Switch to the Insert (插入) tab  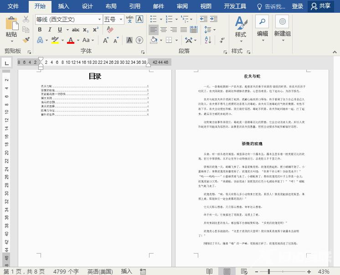coord(64,6)
